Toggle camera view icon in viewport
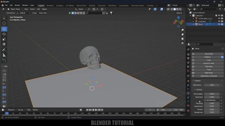This screenshot has width=225, height=126. (182, 39)
